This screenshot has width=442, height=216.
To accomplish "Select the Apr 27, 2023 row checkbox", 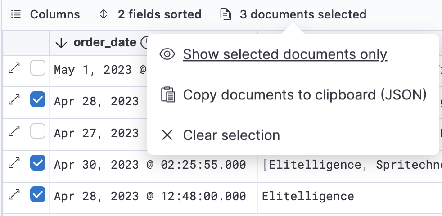I will tap(38, 132).
